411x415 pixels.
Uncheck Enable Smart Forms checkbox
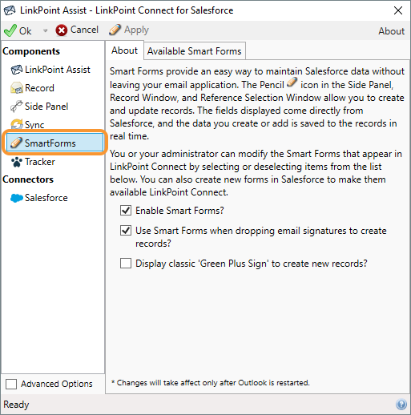pyautogui.click(x=126, y=211)
